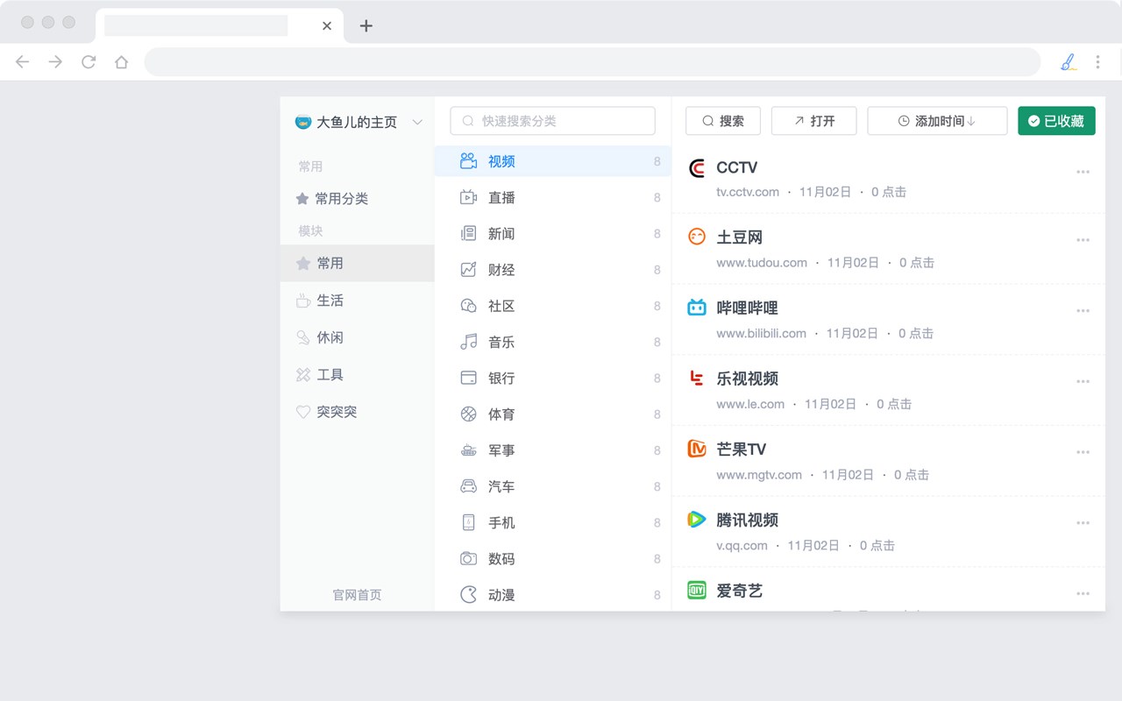1122x701 pixels.
Task: Click the 腾讯视频 site logo
Action: tap(697, 520)
